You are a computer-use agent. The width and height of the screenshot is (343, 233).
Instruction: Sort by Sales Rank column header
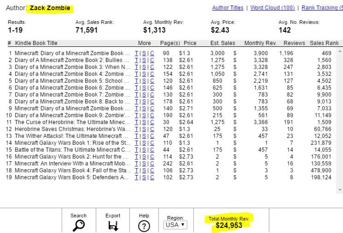click(x=324, y=43)
